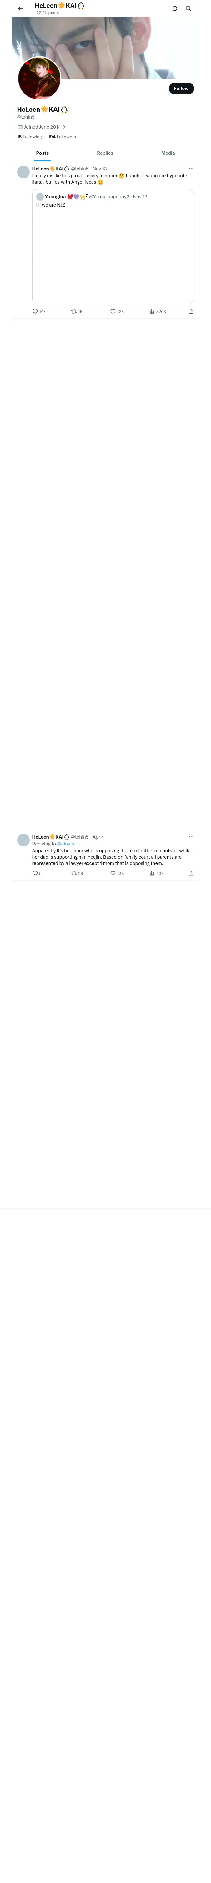Follow the HeLeen KAI account
The width and height of the screenshot is (211, 1883).
pos(181,89)
